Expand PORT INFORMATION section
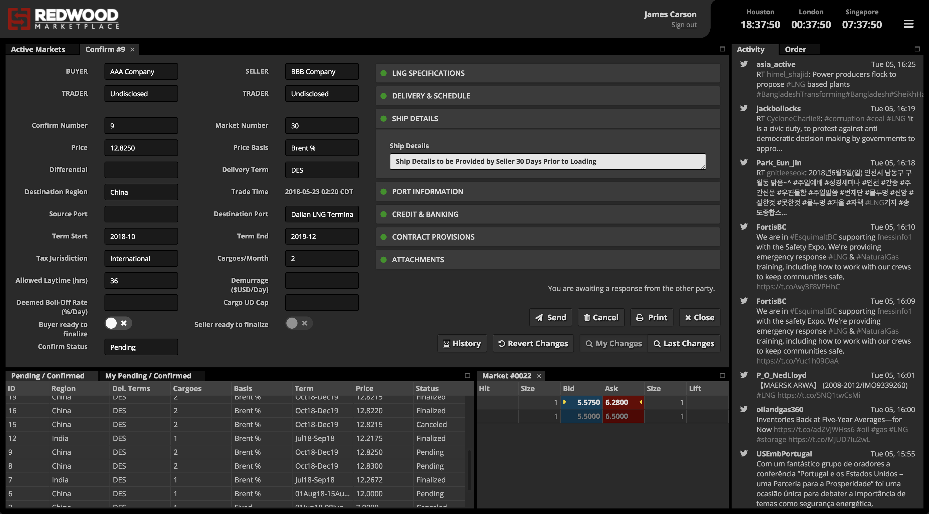The image size is (929, 514). point(547,192)
